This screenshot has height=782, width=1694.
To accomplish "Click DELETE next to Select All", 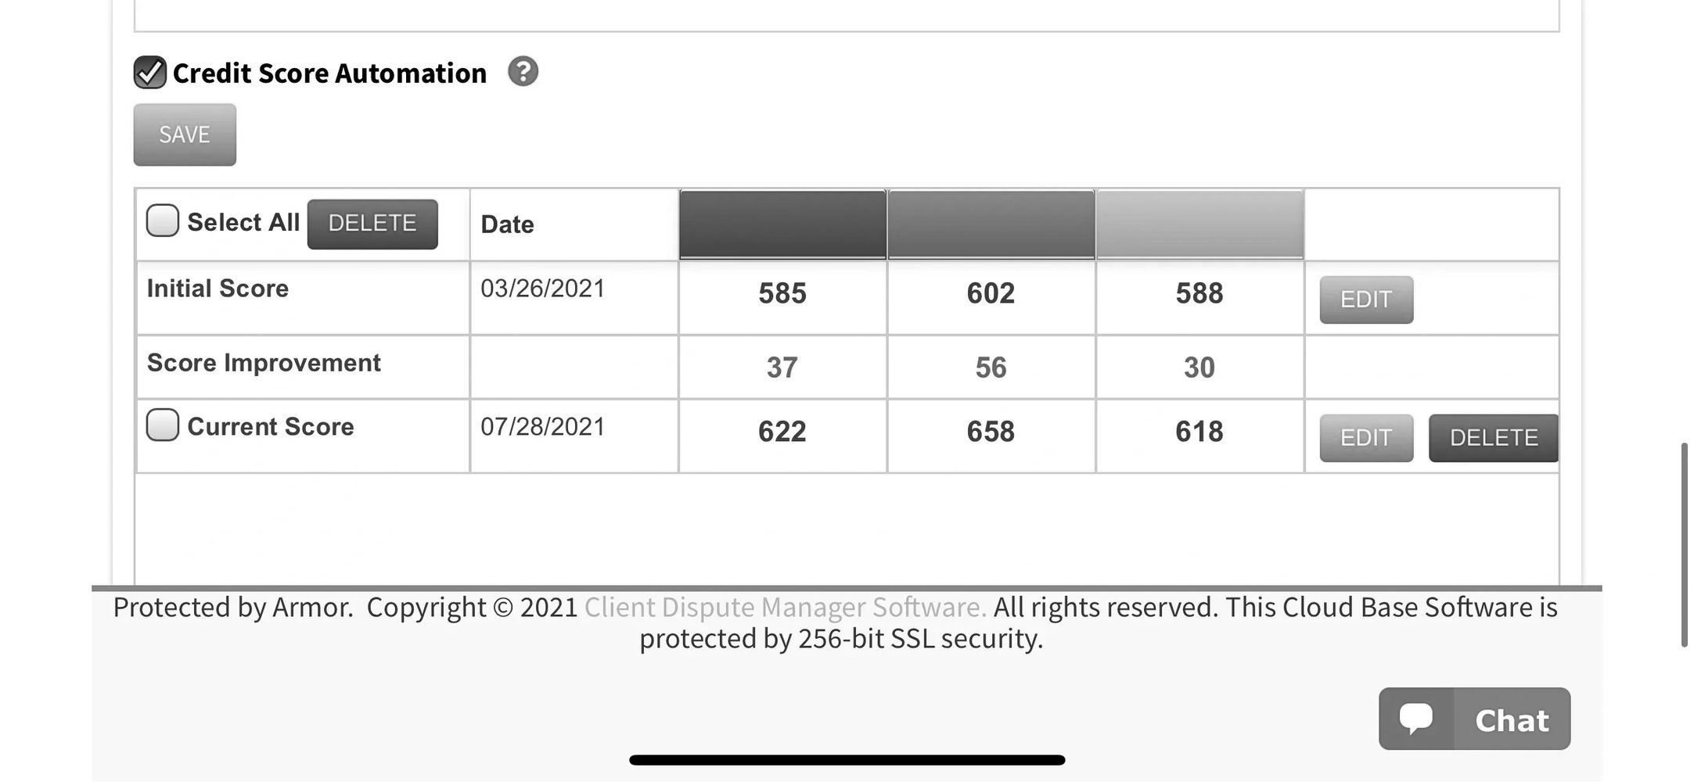I will 372,224.
